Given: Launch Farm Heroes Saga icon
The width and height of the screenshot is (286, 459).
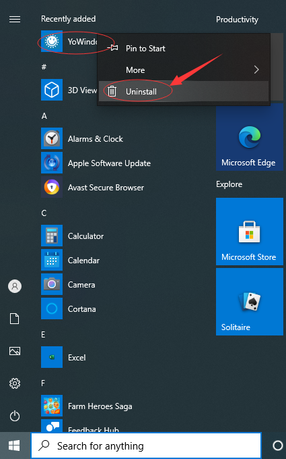Looking at the screenshot, I should click(52, 406).
